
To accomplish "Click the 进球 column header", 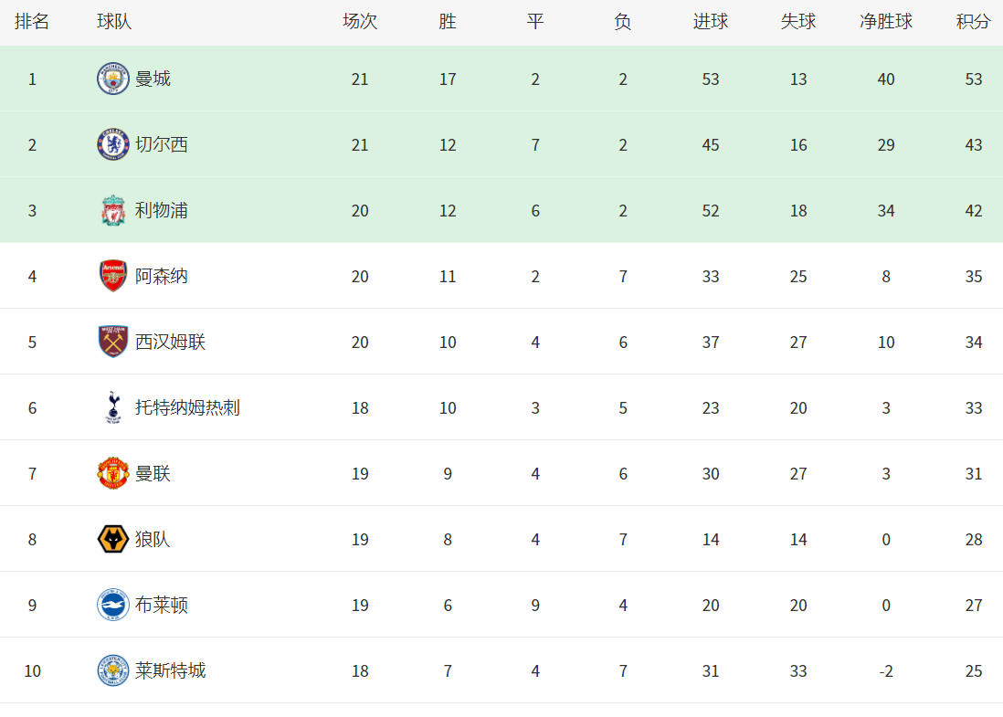I will point(711,22).
